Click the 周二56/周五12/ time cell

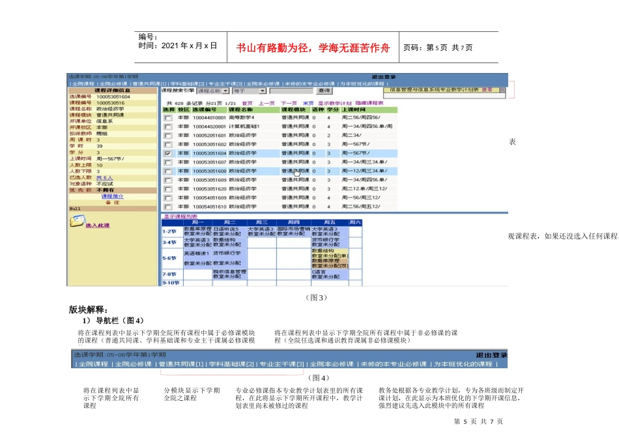pos(361,207)
